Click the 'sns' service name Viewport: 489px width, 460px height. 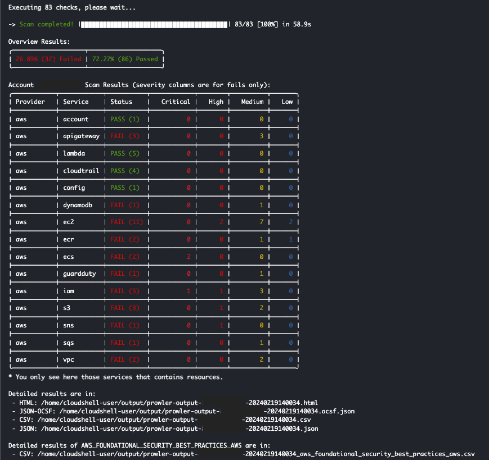(x=68, y=326)
